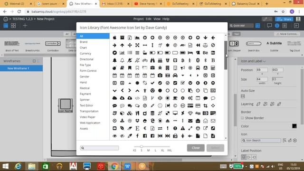Select the bathtub icon

tap(145, 53)
